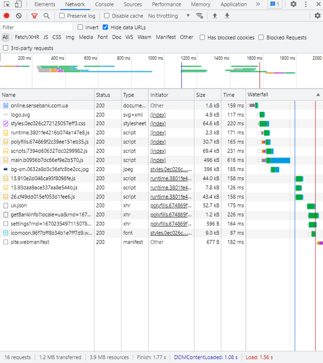
Task: Check the Invert filter checkbox
Action: point(80,27)
